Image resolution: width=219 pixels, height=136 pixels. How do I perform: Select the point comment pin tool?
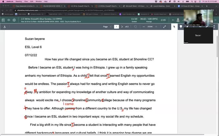click(181, 27)
